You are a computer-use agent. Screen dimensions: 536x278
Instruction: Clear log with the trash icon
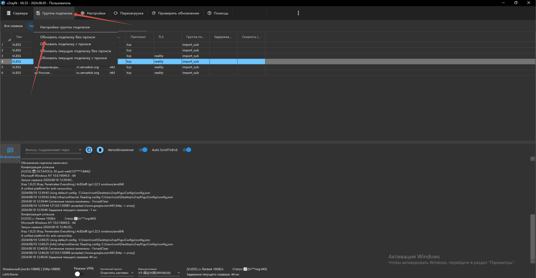pos(100,150)
